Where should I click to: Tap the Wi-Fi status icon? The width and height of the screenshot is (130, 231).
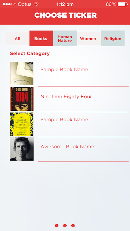coord(36,4)
